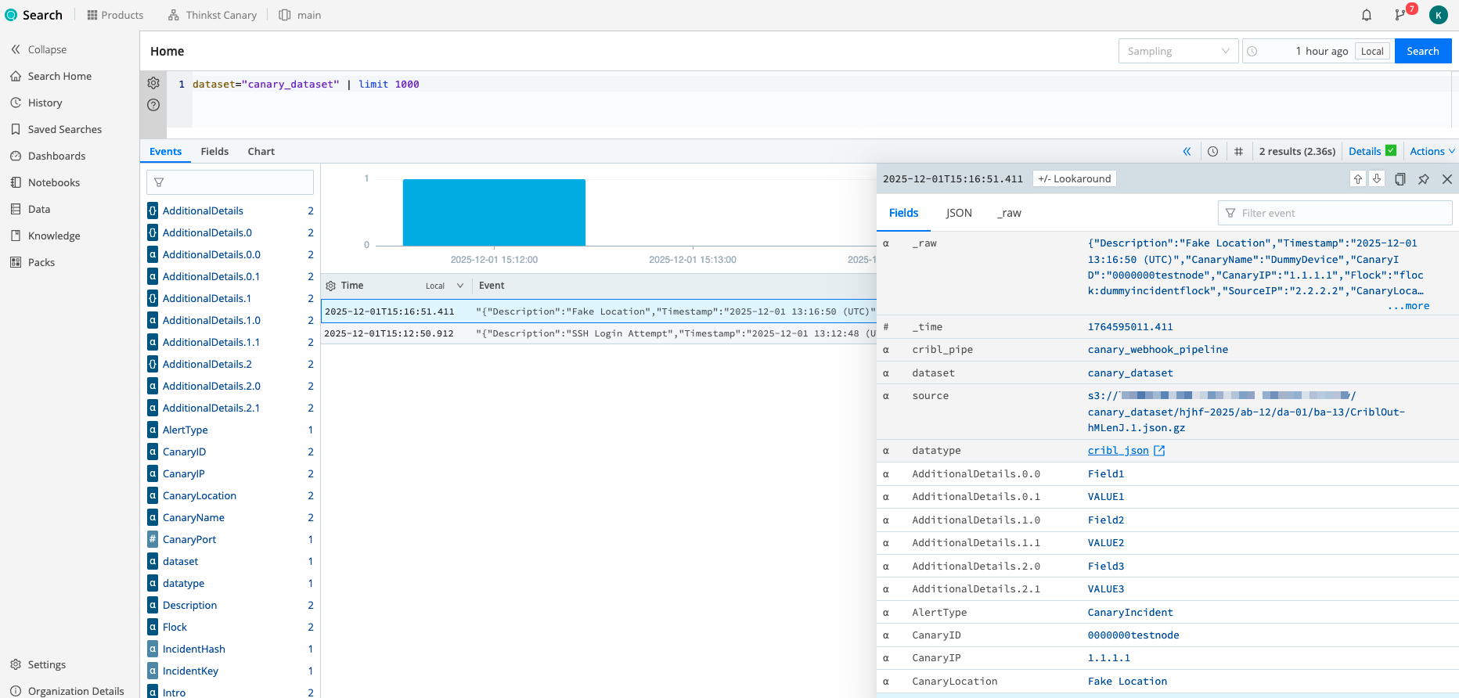Open the version control branch icon
Image resolution: width=1459 pixels, height=698 pixels.
1400,15
